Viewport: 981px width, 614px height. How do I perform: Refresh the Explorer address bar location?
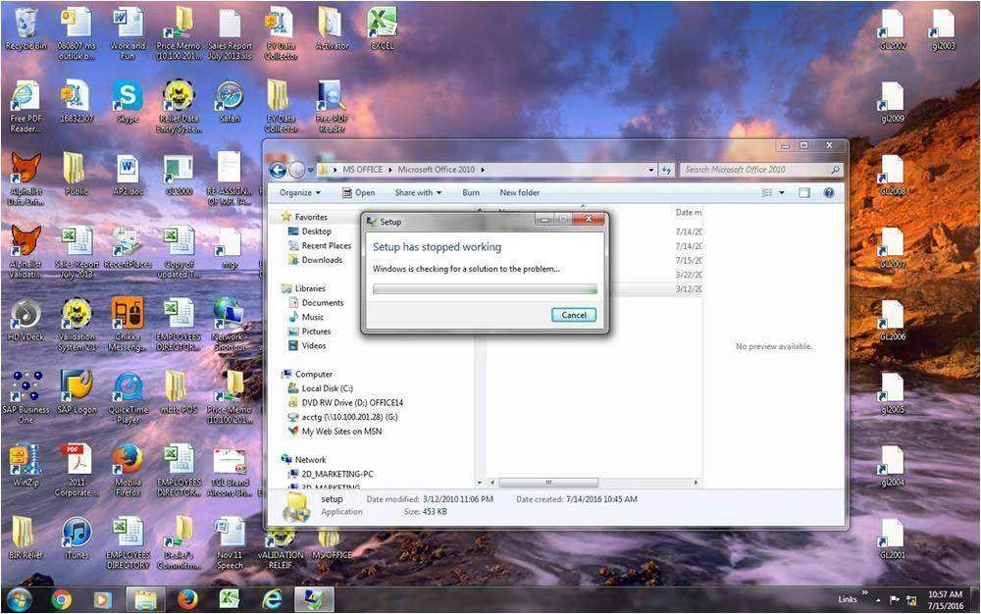666,170
